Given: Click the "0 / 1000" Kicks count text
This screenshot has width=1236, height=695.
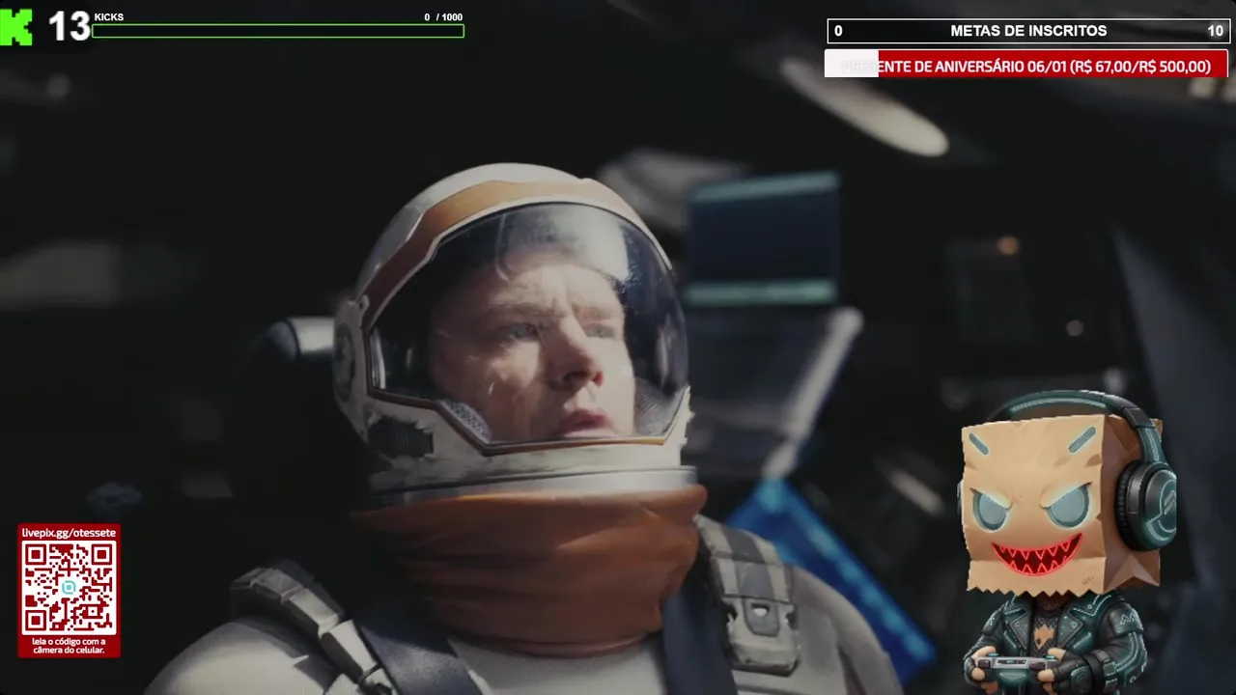Looking at the screenshot, I should pyautogui.click(x=443, y=17).
